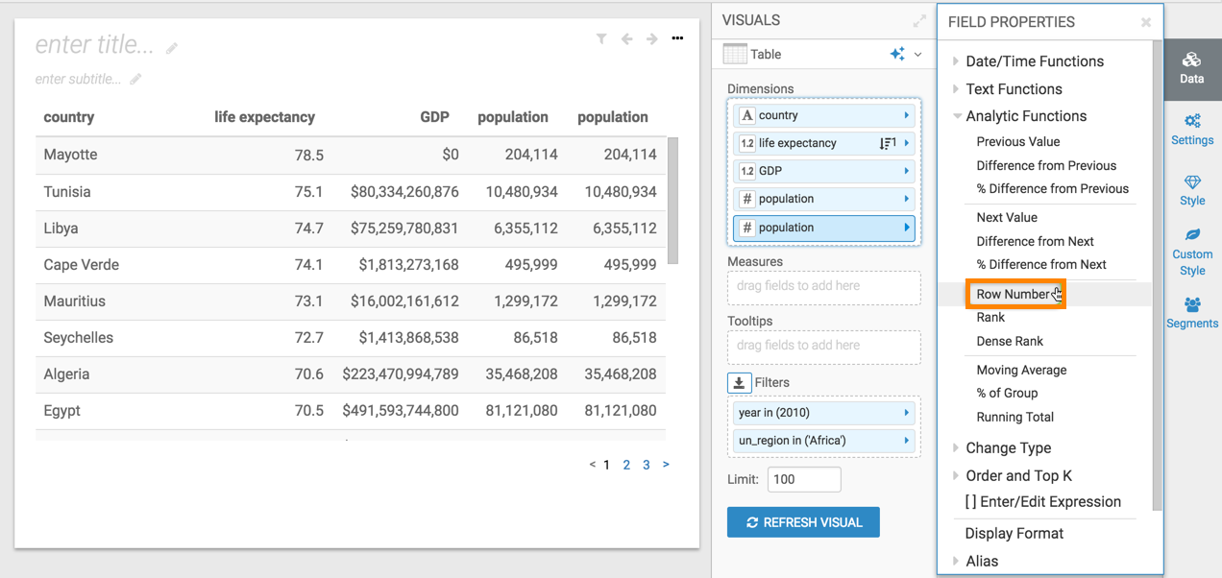This screenshot has width=1222, height=578.
Task: Select Row Number analytic function
Action: pyautogui.click(x=1013, y=294)
